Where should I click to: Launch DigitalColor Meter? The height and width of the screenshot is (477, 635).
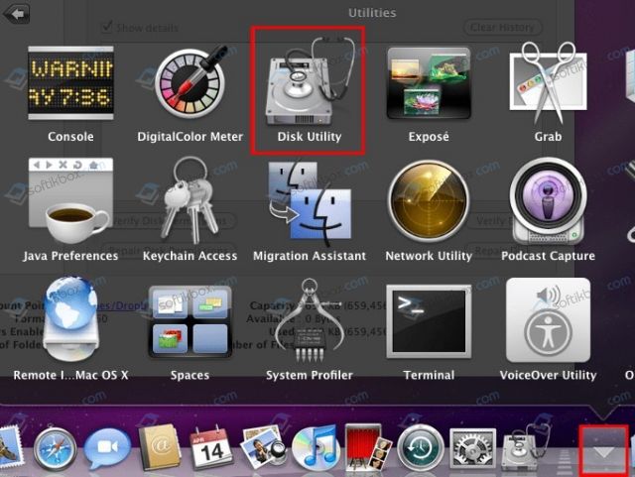pos(190,83)
